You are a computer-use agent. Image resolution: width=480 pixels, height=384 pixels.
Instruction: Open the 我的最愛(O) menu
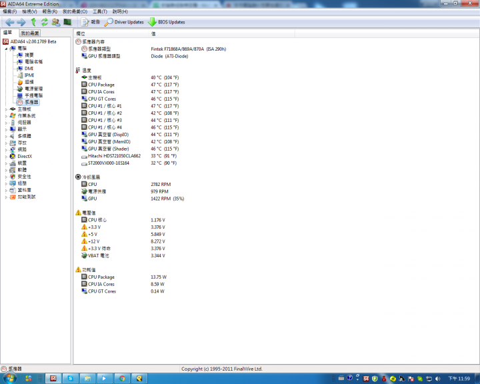[75, 11]
